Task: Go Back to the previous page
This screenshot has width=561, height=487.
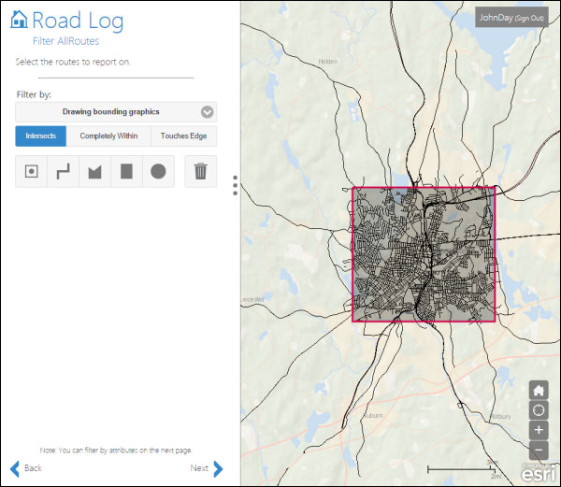Action: click(x=26, y=468)
